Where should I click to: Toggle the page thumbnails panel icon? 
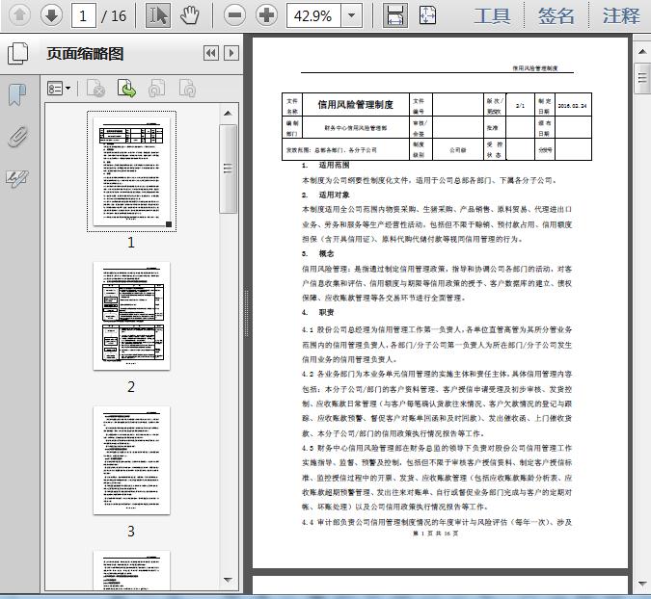click(x=18, y=54)
